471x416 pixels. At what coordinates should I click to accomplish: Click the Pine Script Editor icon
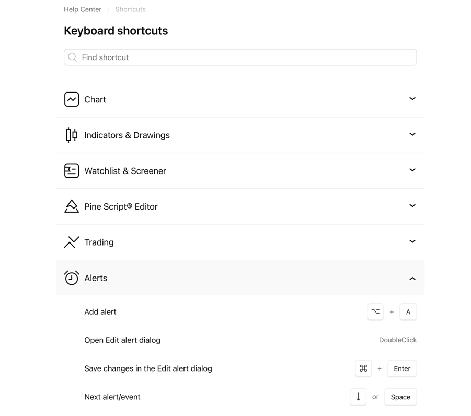click(72, 206)
